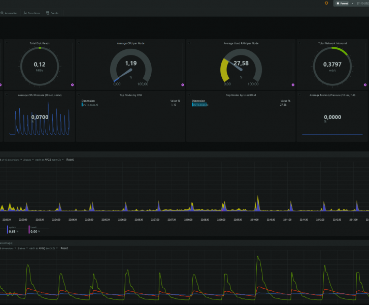Expand the dropdown arrow beside Paused

coord(352,3)
